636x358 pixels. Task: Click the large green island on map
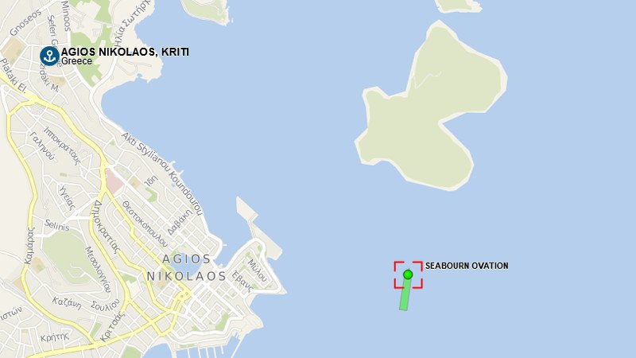pyautogui.click(x=431, y=109)
